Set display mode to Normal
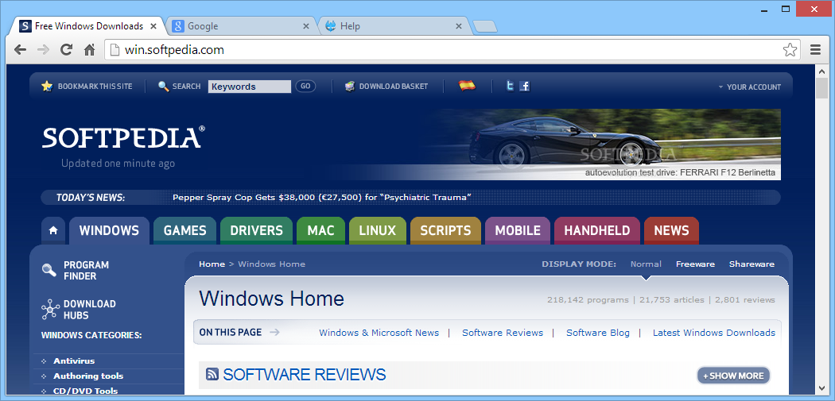This screenshot has height=401, width=835. click(646, 264)
